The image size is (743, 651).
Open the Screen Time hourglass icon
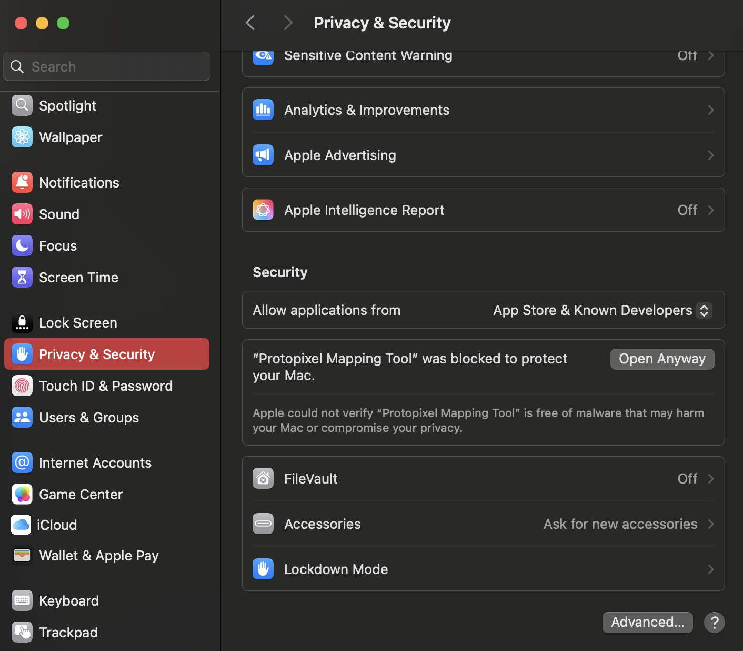click(22, 278)
